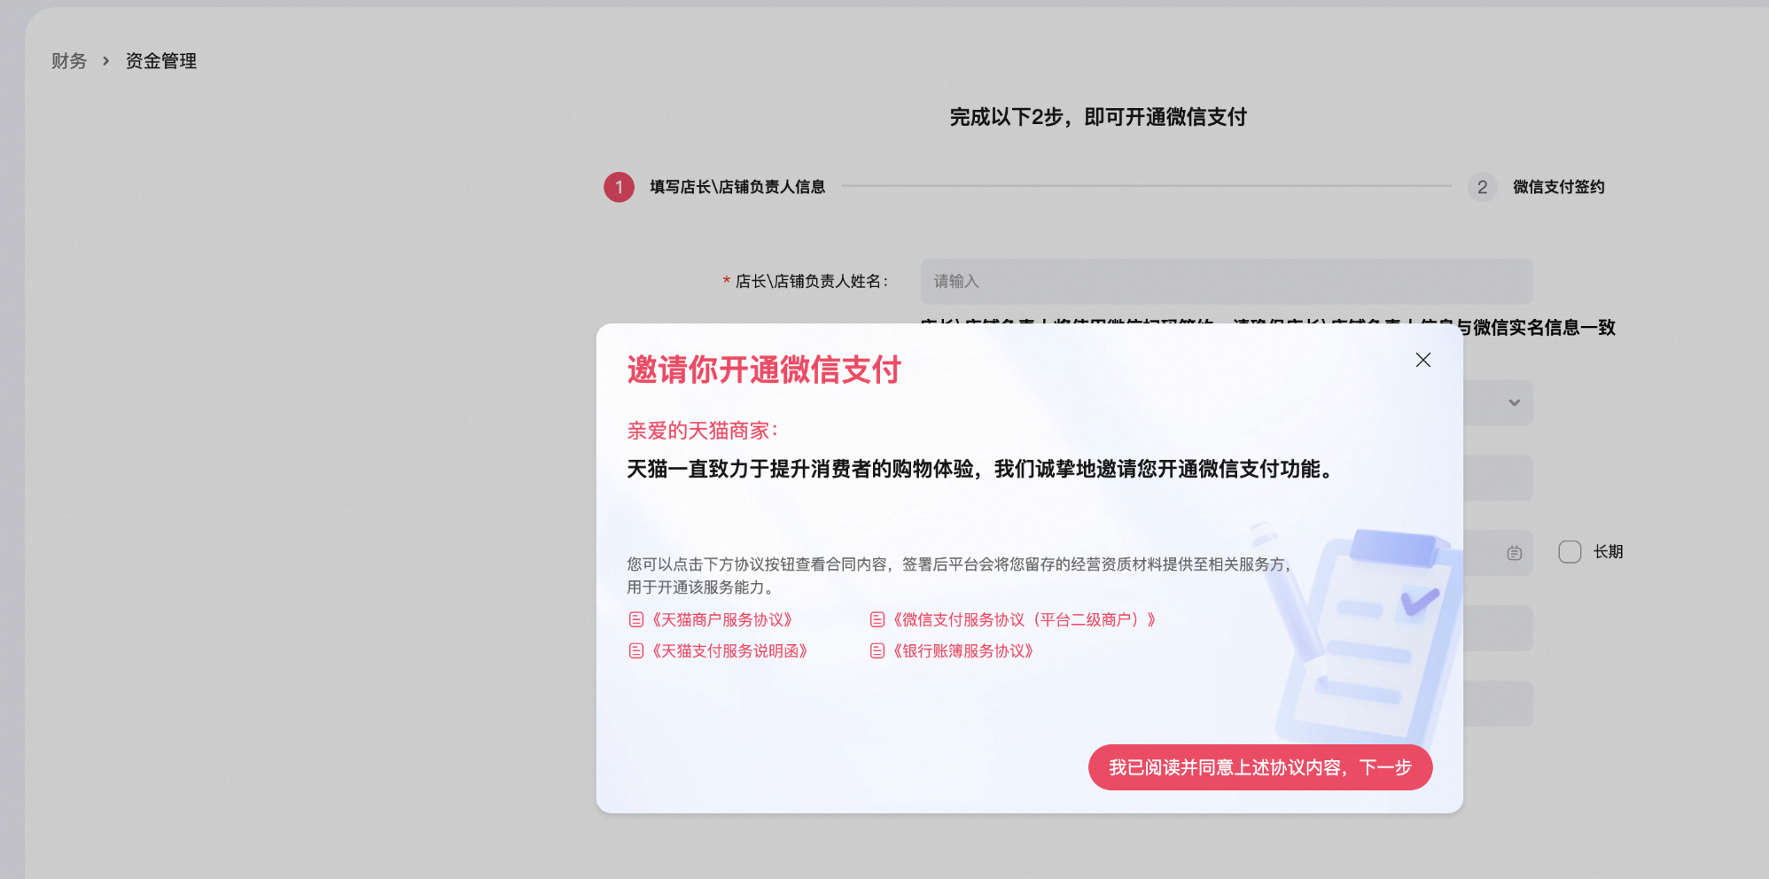Go to 财务 breadcrumb
The image size is (1769, 879).
(x=69, y=61)
